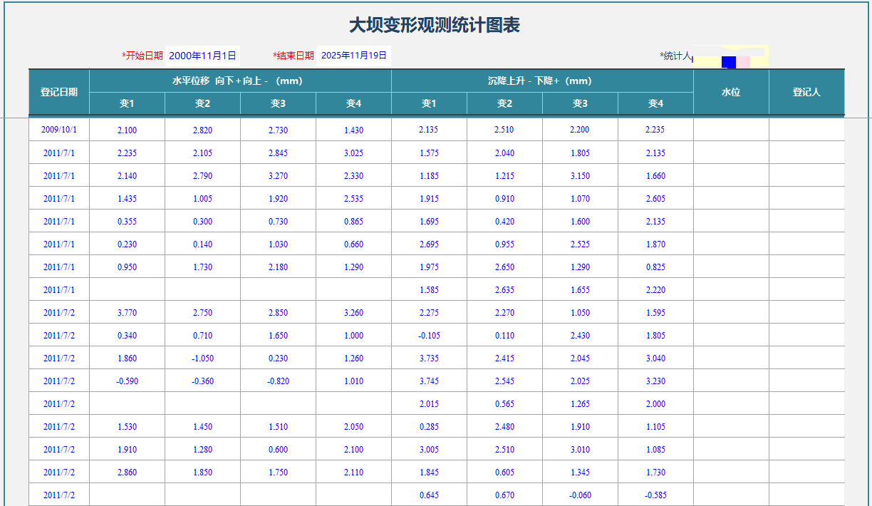Viewport: 872px width, 506px height.
Task: Select the cell containing -1.050
Action: 202,358
